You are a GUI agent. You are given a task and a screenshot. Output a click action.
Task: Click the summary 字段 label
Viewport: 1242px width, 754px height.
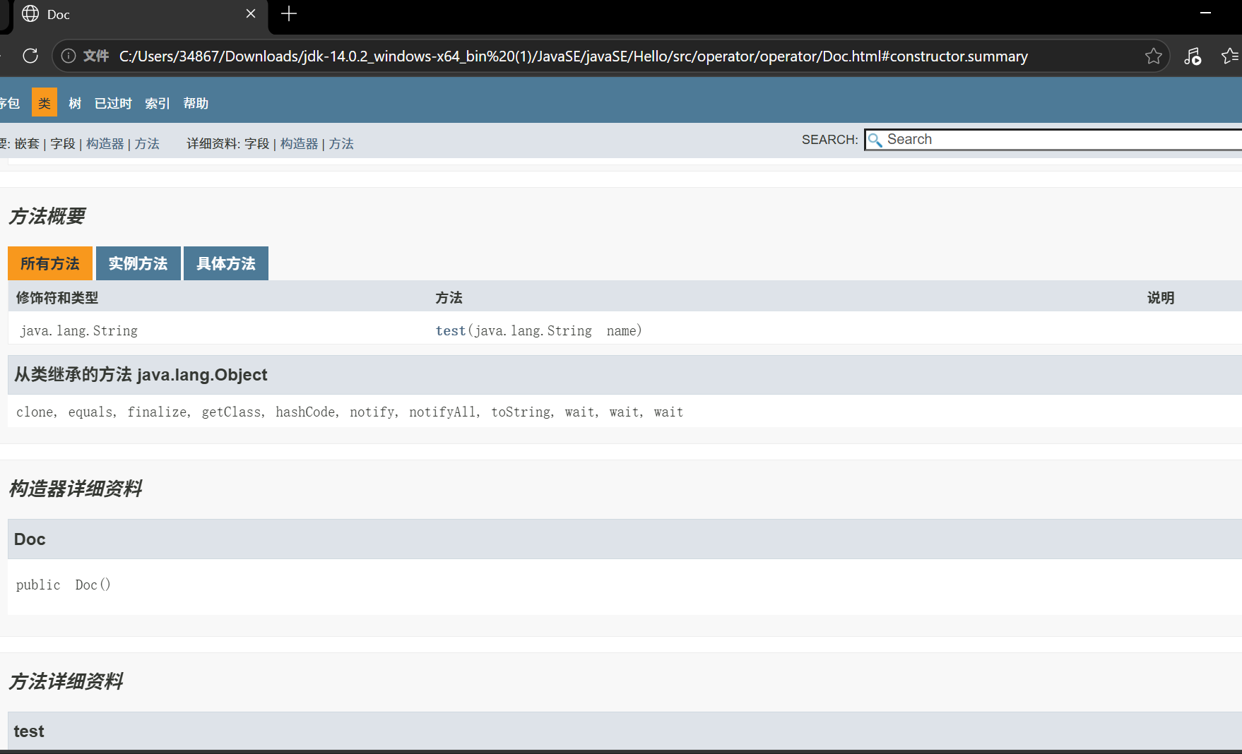63,143
